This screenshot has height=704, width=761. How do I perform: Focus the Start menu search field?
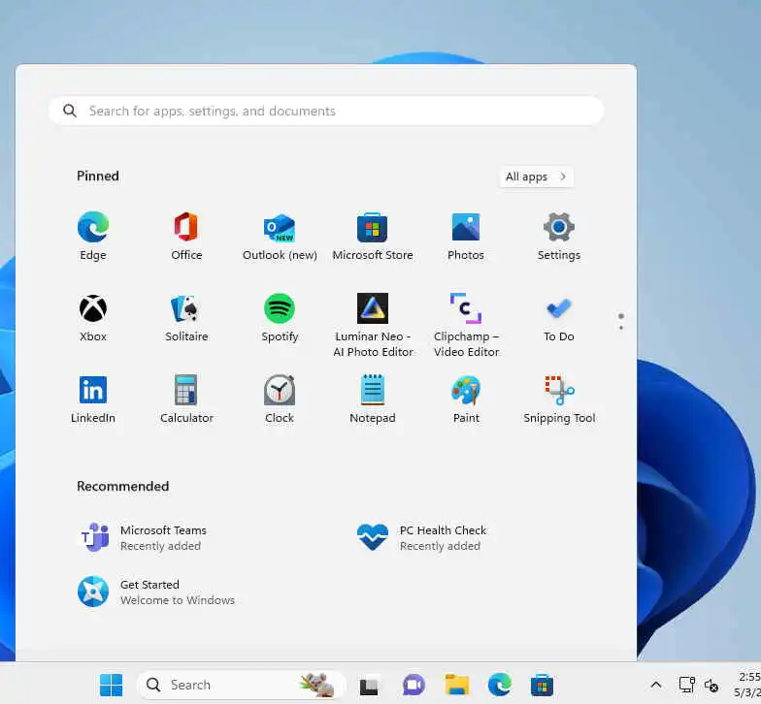point(326,111)
